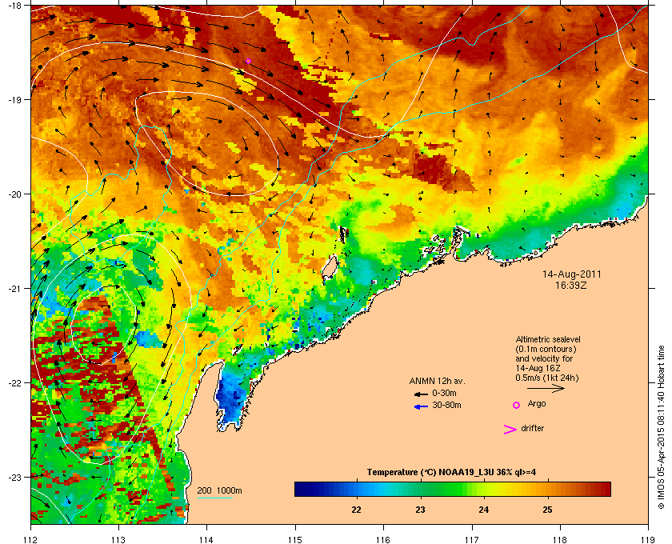Click the magenta drifter arrowhead in the legend
672x544 pixels.
click(510, 430)
